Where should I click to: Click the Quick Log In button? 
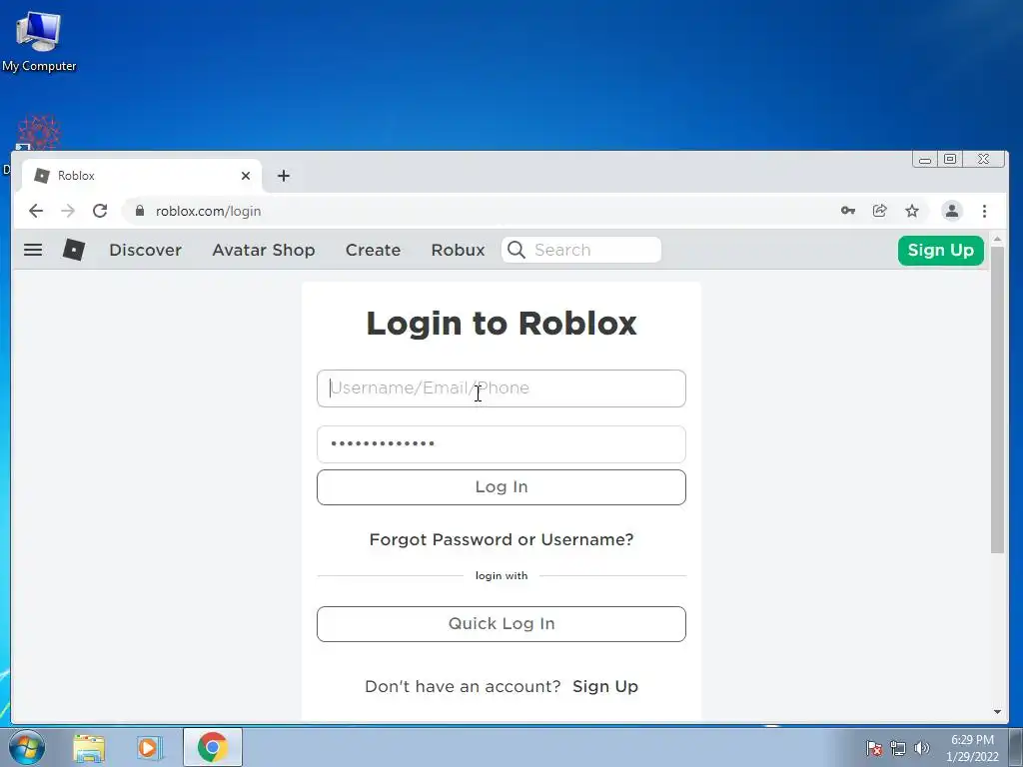click(x=502, y=624)
